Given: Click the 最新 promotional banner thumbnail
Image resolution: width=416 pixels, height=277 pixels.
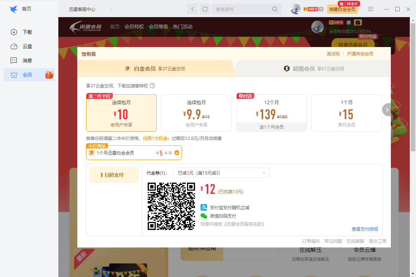Looking at the screenshot, I should point(119,263).
